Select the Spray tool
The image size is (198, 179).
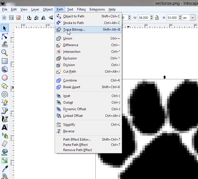click(x=5, y=136)
